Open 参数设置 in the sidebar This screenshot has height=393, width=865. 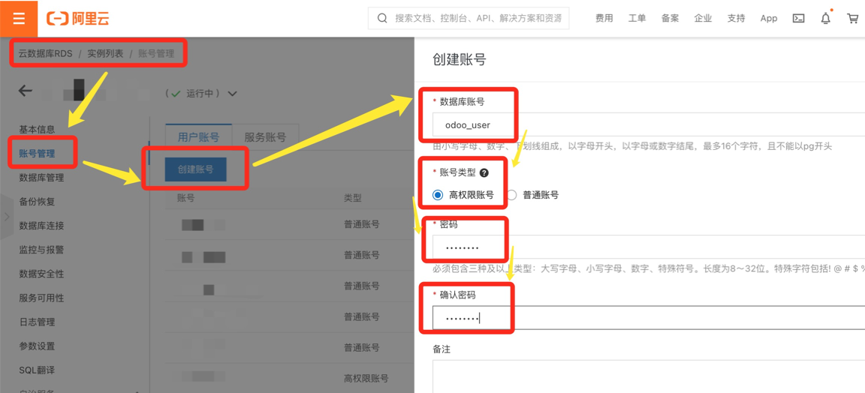coord(37,346)
